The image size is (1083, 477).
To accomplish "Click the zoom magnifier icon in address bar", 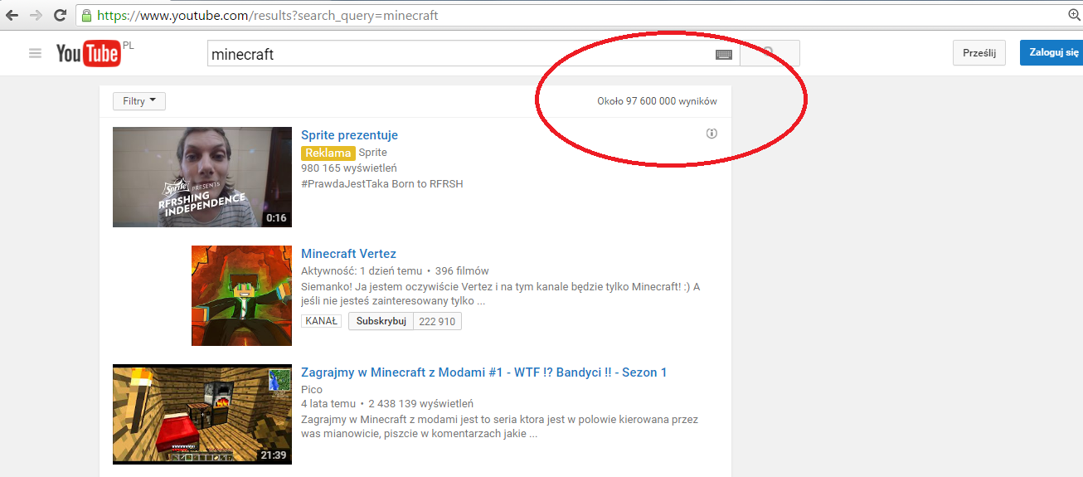I will click(x=1075, y=15).
